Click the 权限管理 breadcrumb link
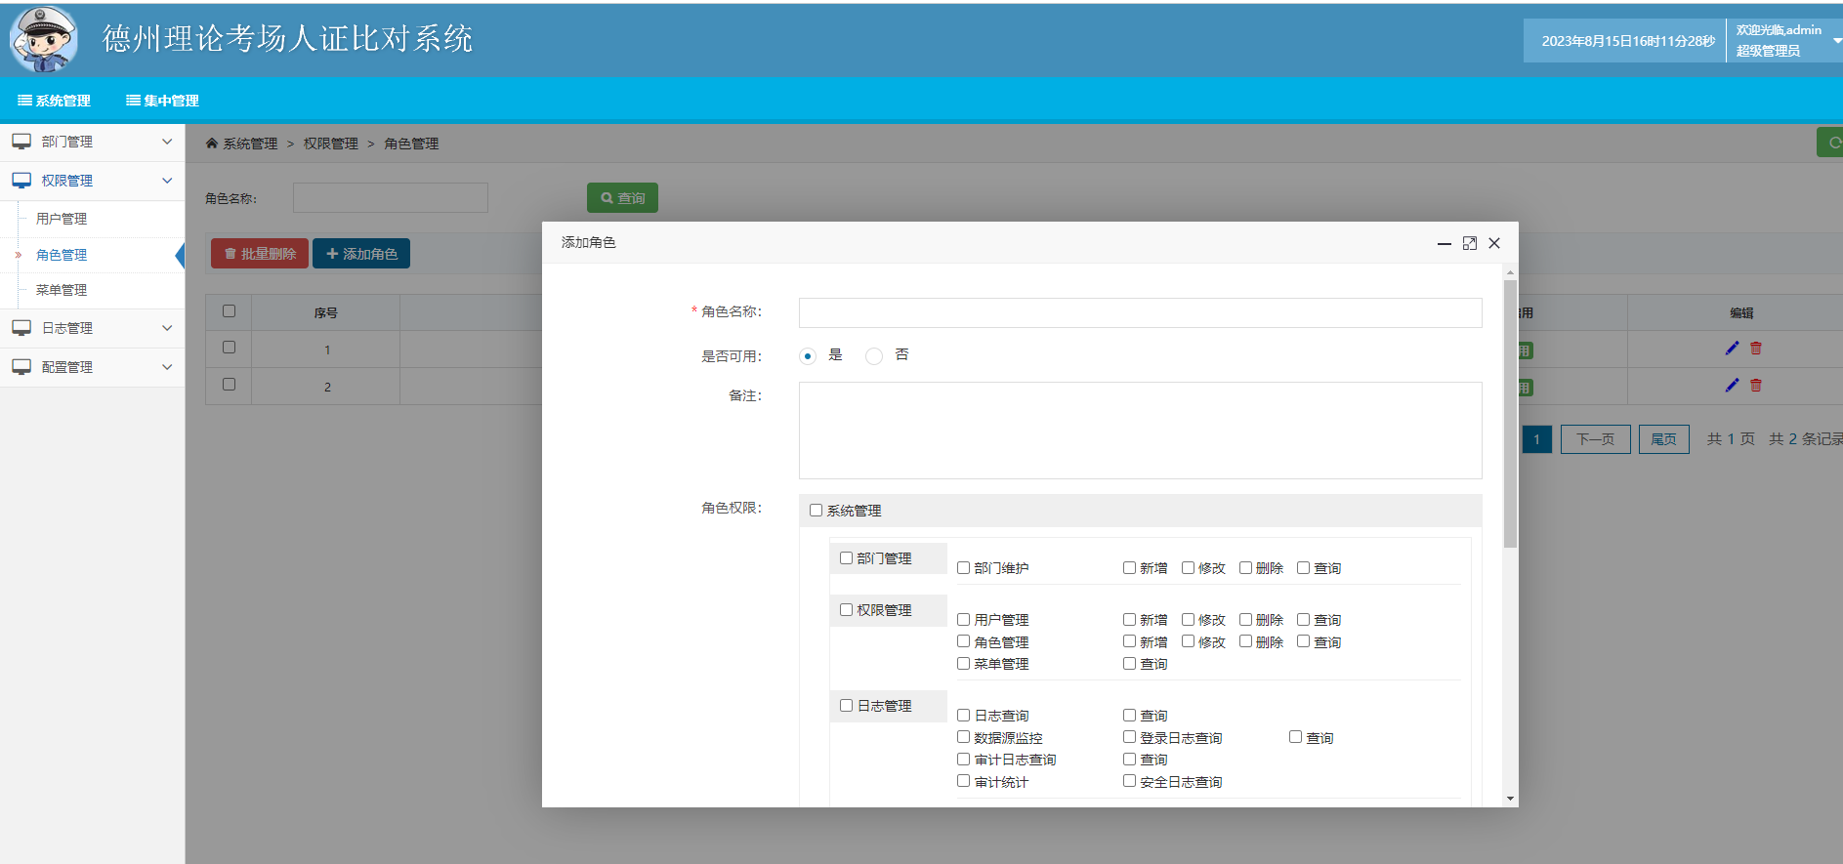Viewport: 1843px width, 864px height. 331,144
